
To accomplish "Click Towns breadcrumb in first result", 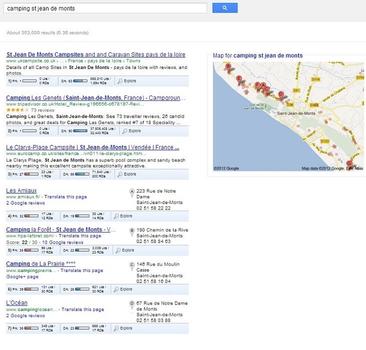I will tap(133, 60).
